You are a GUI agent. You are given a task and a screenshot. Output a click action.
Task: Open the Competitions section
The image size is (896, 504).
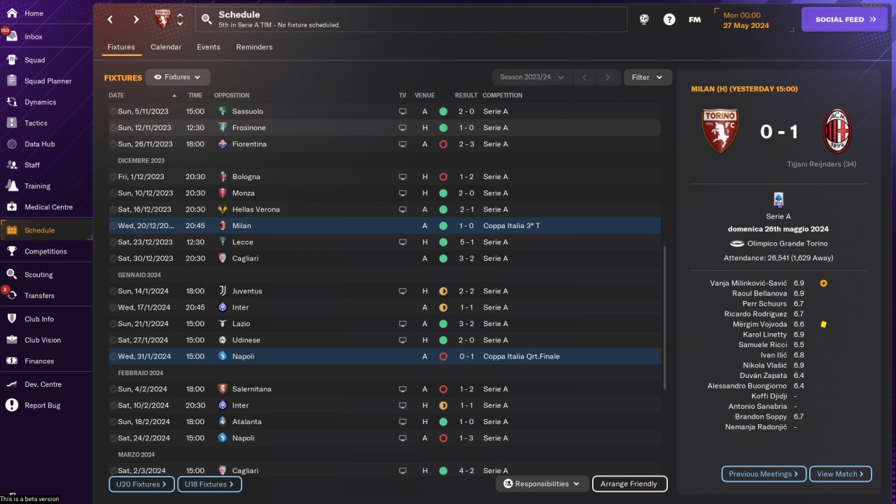point(45,251)
